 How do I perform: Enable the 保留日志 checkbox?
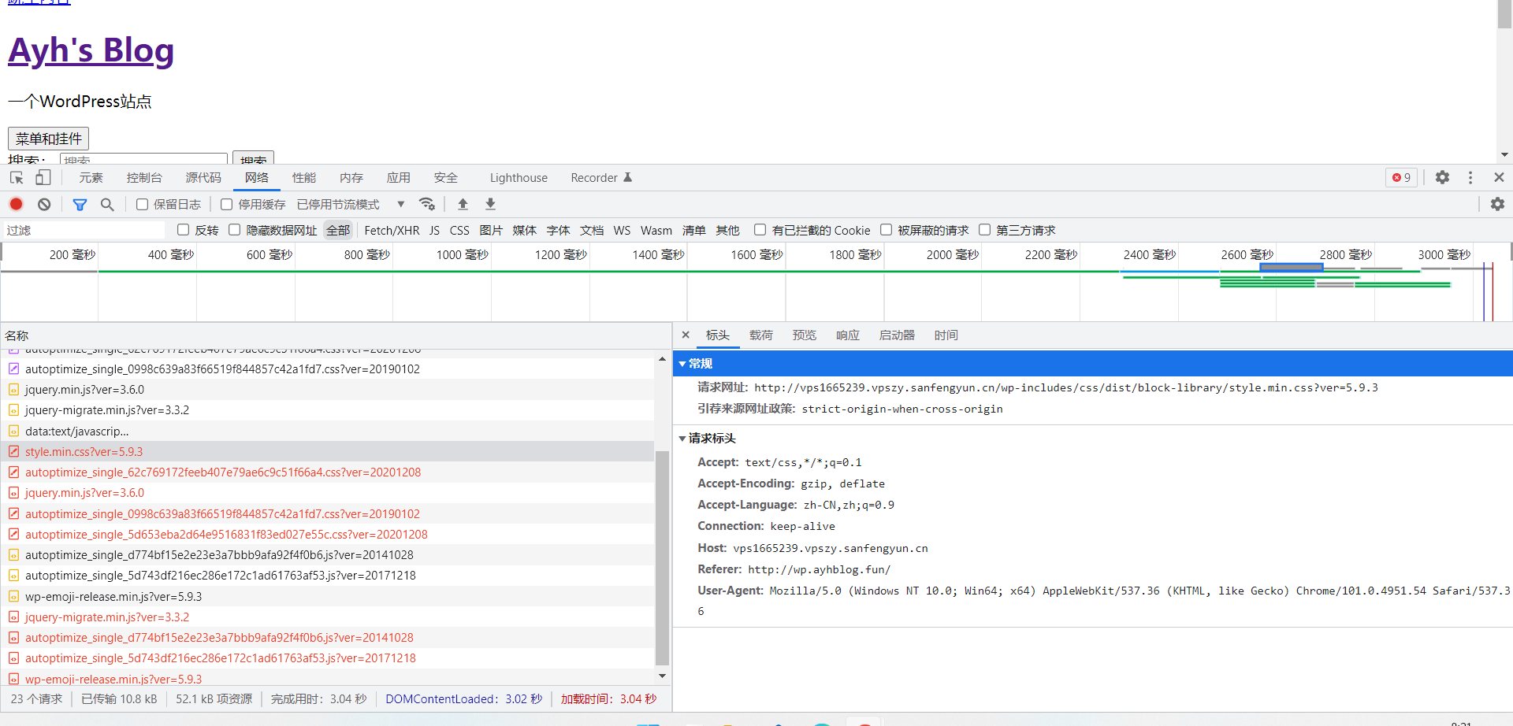[142, 205]
